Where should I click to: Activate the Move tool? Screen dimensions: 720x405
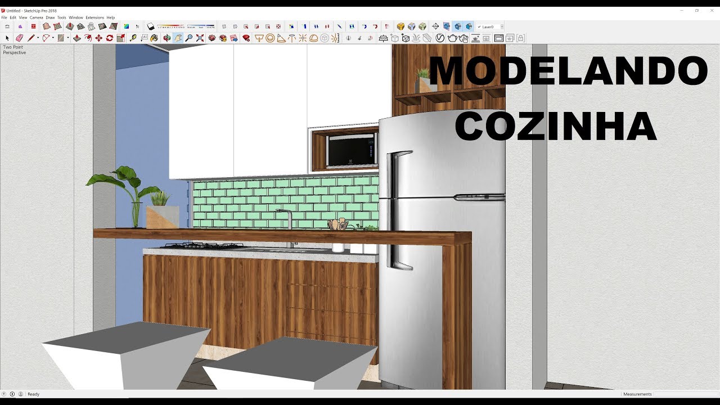pos(98,38)
